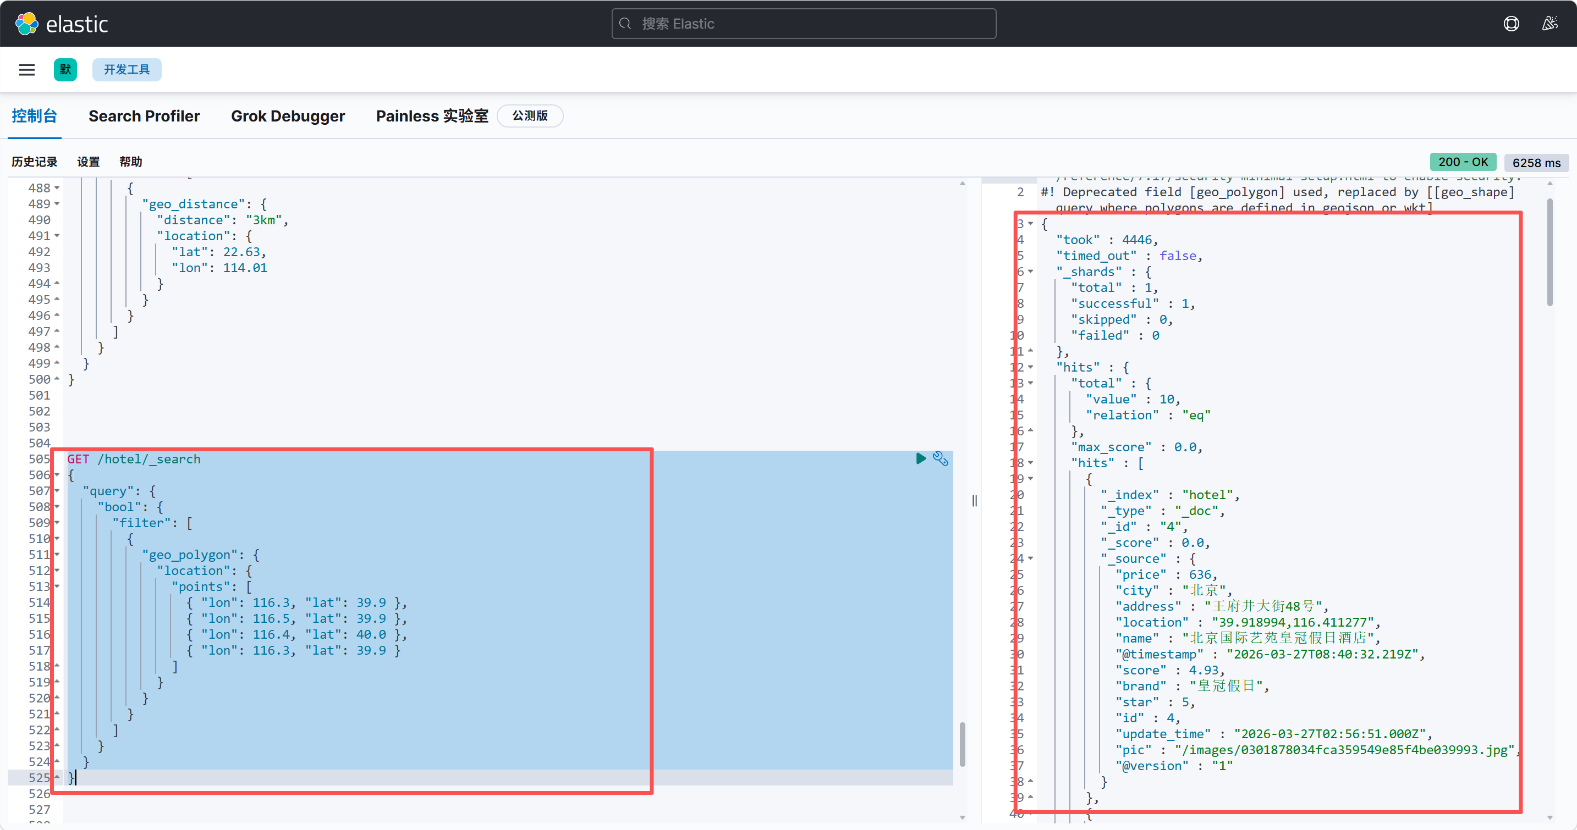The width and height of the screenshot is (1577, 830).
Task: Open the help lifebuoy icon
Action: pyautogui.click(x=1511, y=24)
